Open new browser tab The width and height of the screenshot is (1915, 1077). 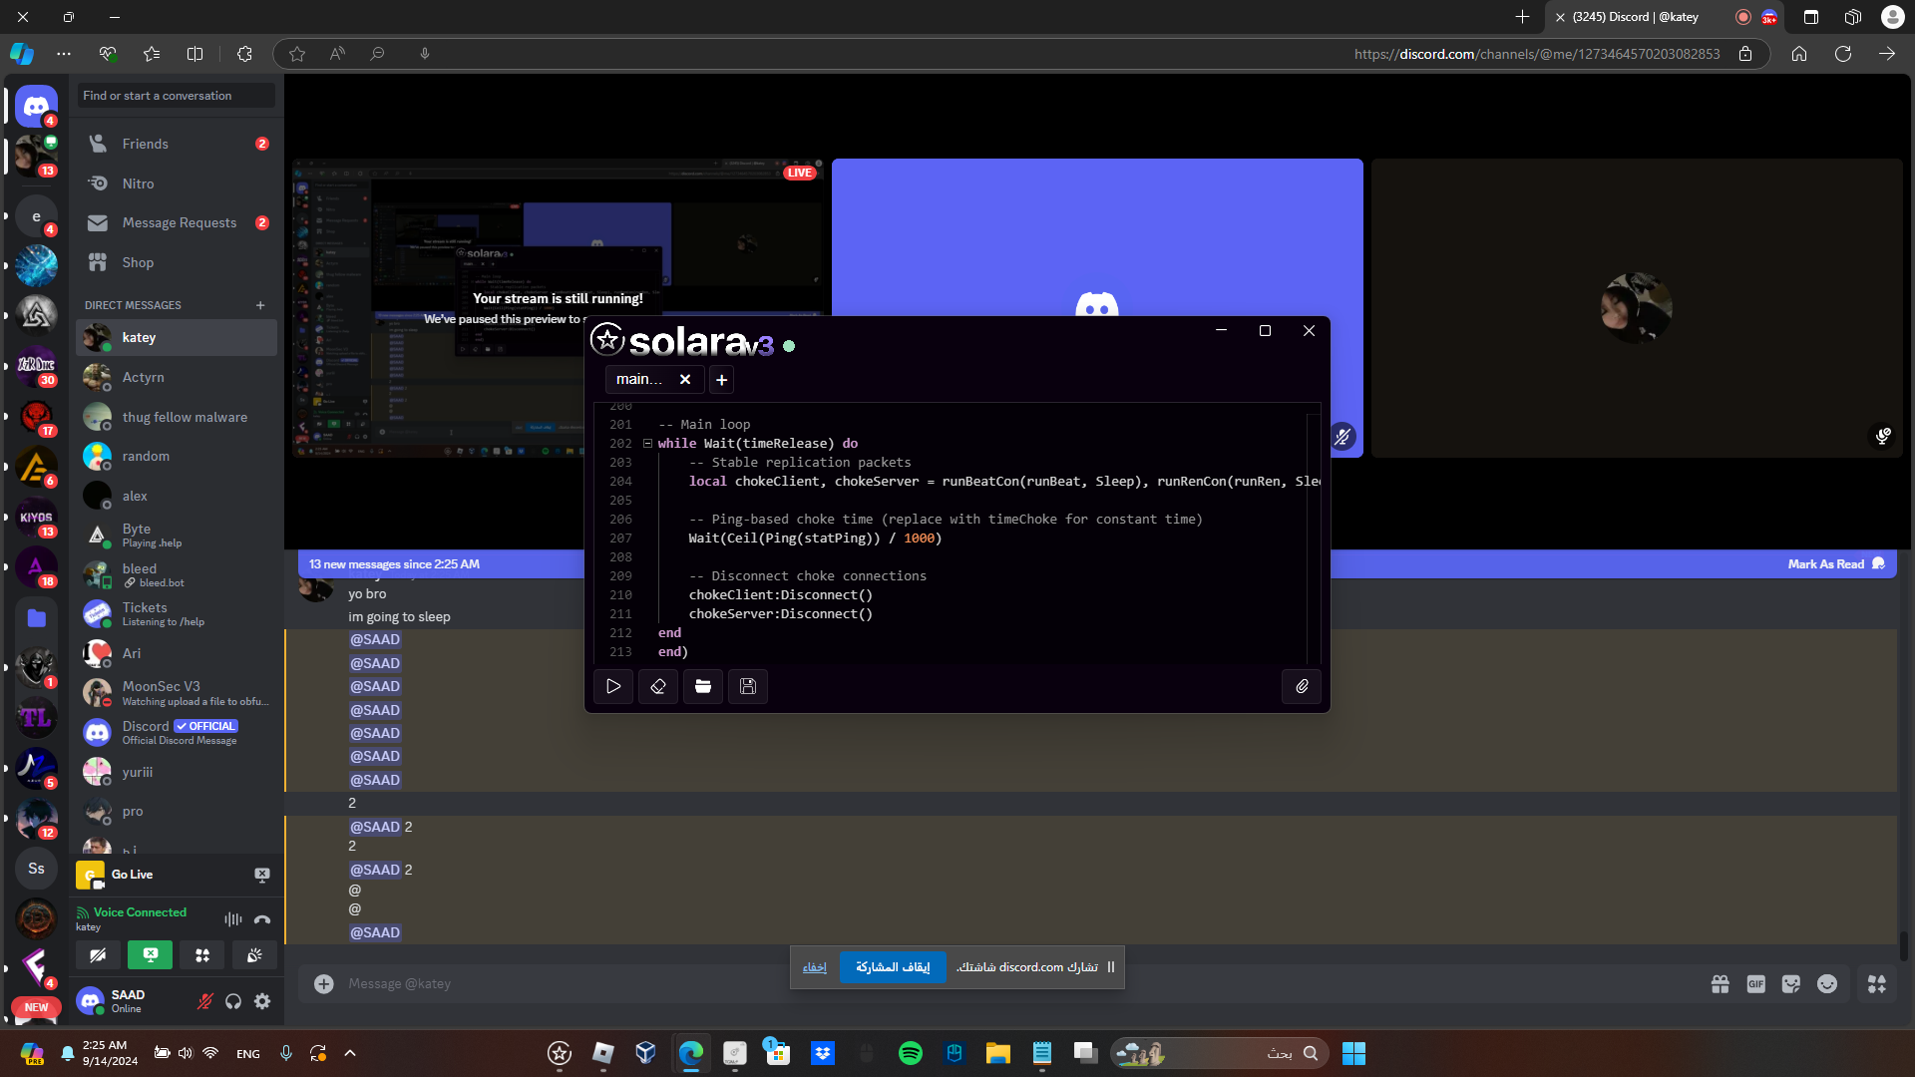tap(1522, 17)
